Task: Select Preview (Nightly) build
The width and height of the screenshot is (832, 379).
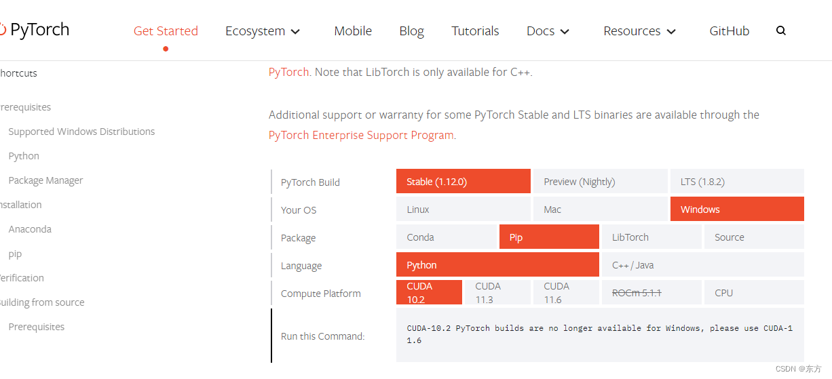Action: pos(601,181)
